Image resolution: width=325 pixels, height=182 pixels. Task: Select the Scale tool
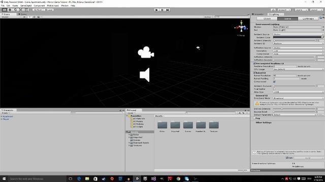[21, 10]
